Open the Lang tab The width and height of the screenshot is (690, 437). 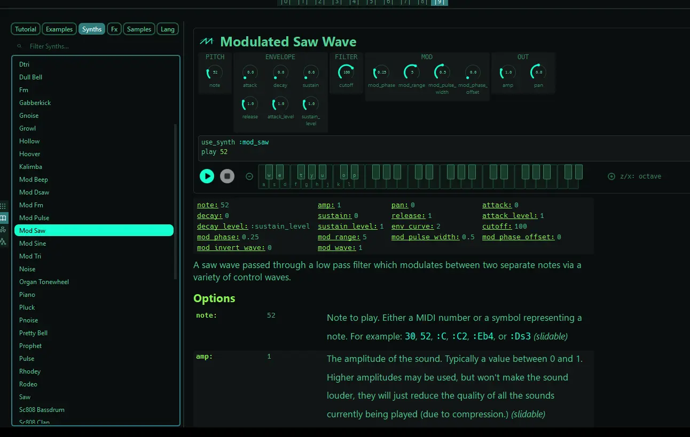pyautogui.click(x=168, y=29)
